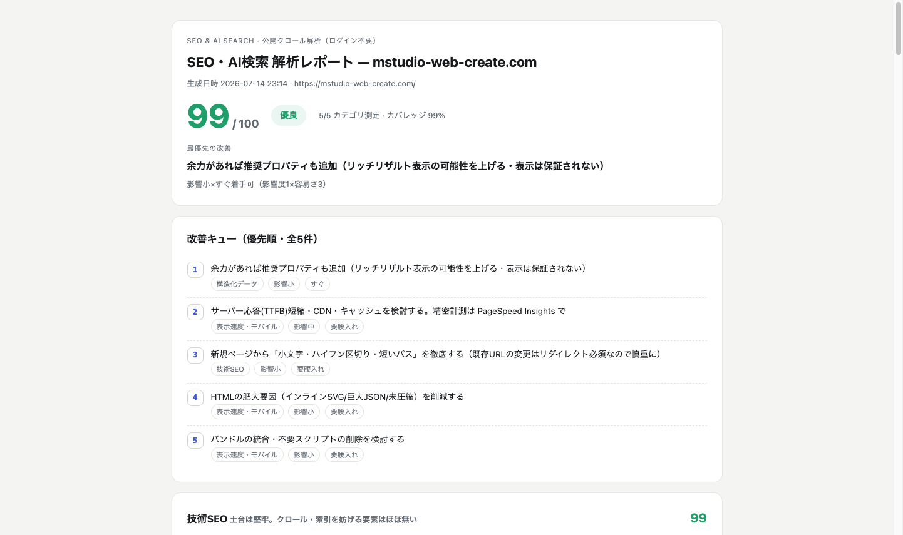Click the HTMLの肥大要因 queue item
The width and height of the screenshot is (903, 535).
coord(338,397)
